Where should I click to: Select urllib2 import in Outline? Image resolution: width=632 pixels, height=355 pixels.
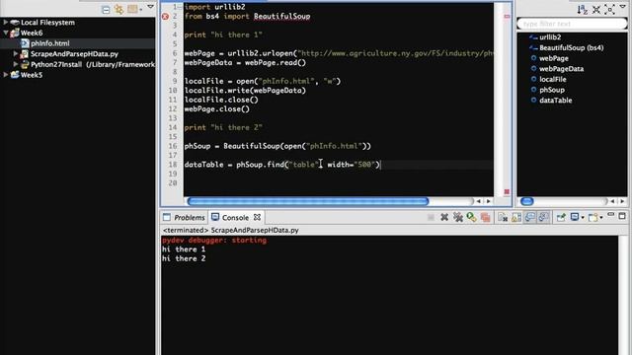(550, 37)
